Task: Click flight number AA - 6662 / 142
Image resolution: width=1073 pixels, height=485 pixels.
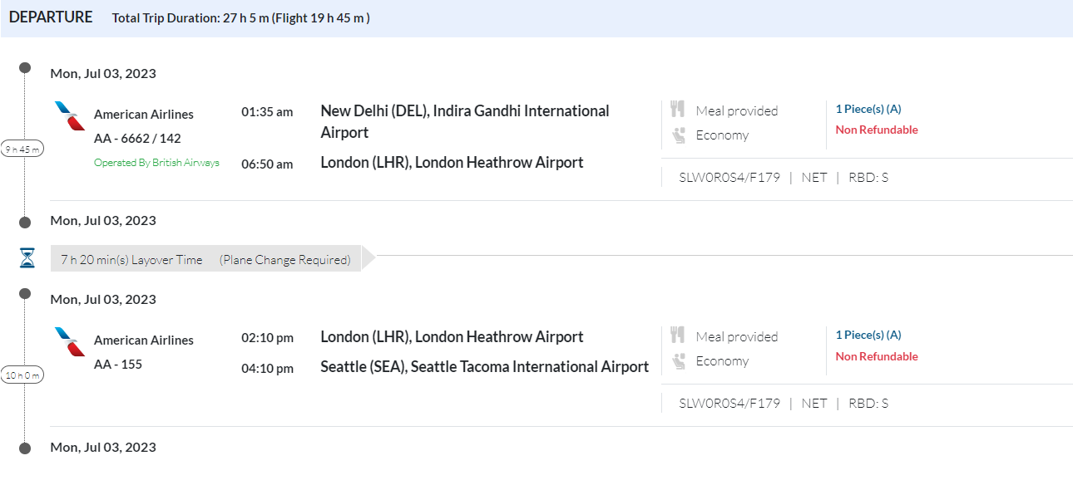Action: (x=137, y=138)
